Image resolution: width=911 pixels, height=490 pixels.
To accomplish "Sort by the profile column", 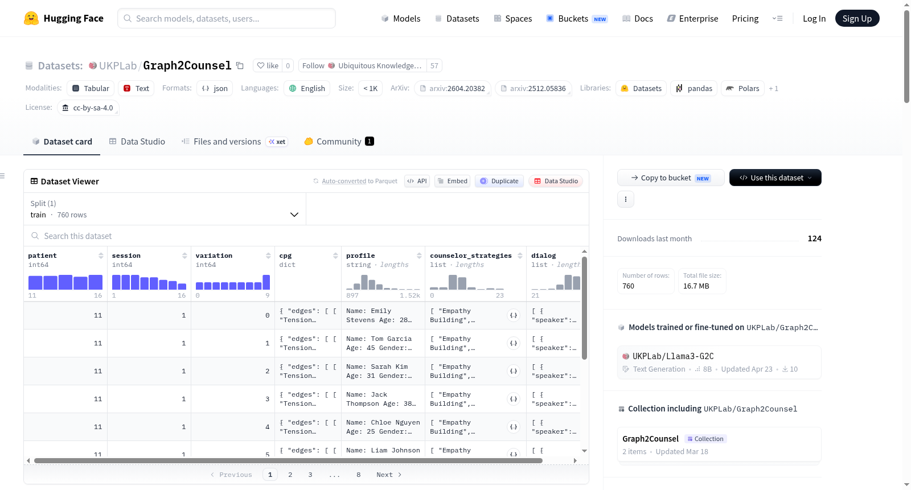I will (419, 256).
